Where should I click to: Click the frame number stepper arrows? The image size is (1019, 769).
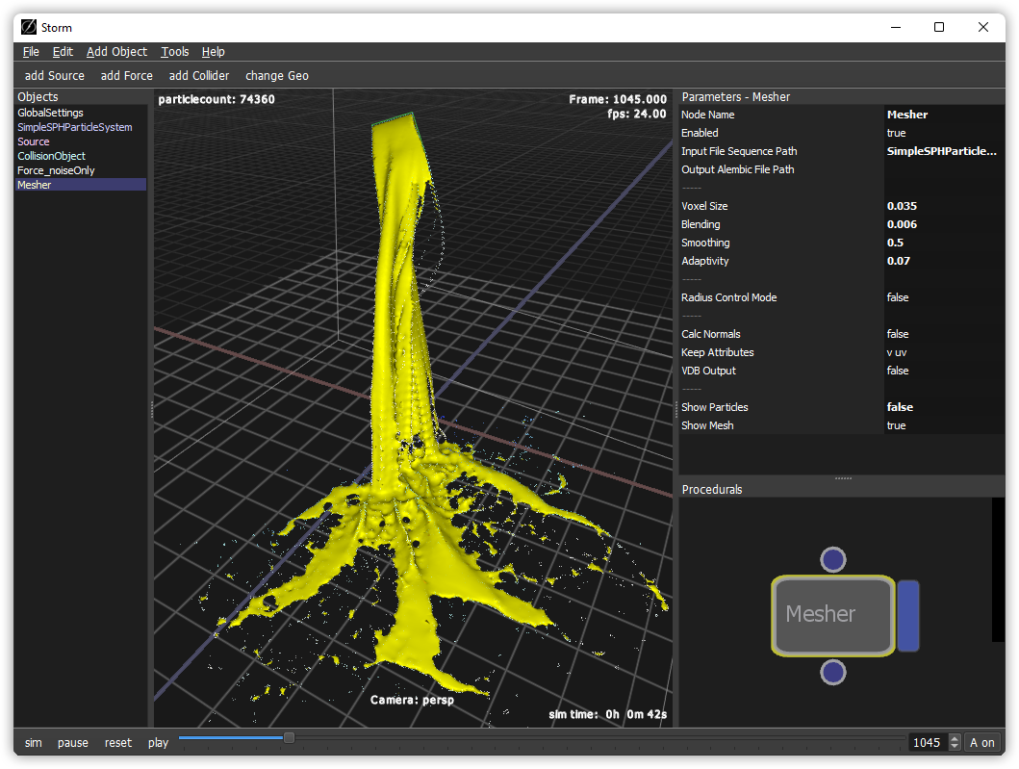point(955,742)
